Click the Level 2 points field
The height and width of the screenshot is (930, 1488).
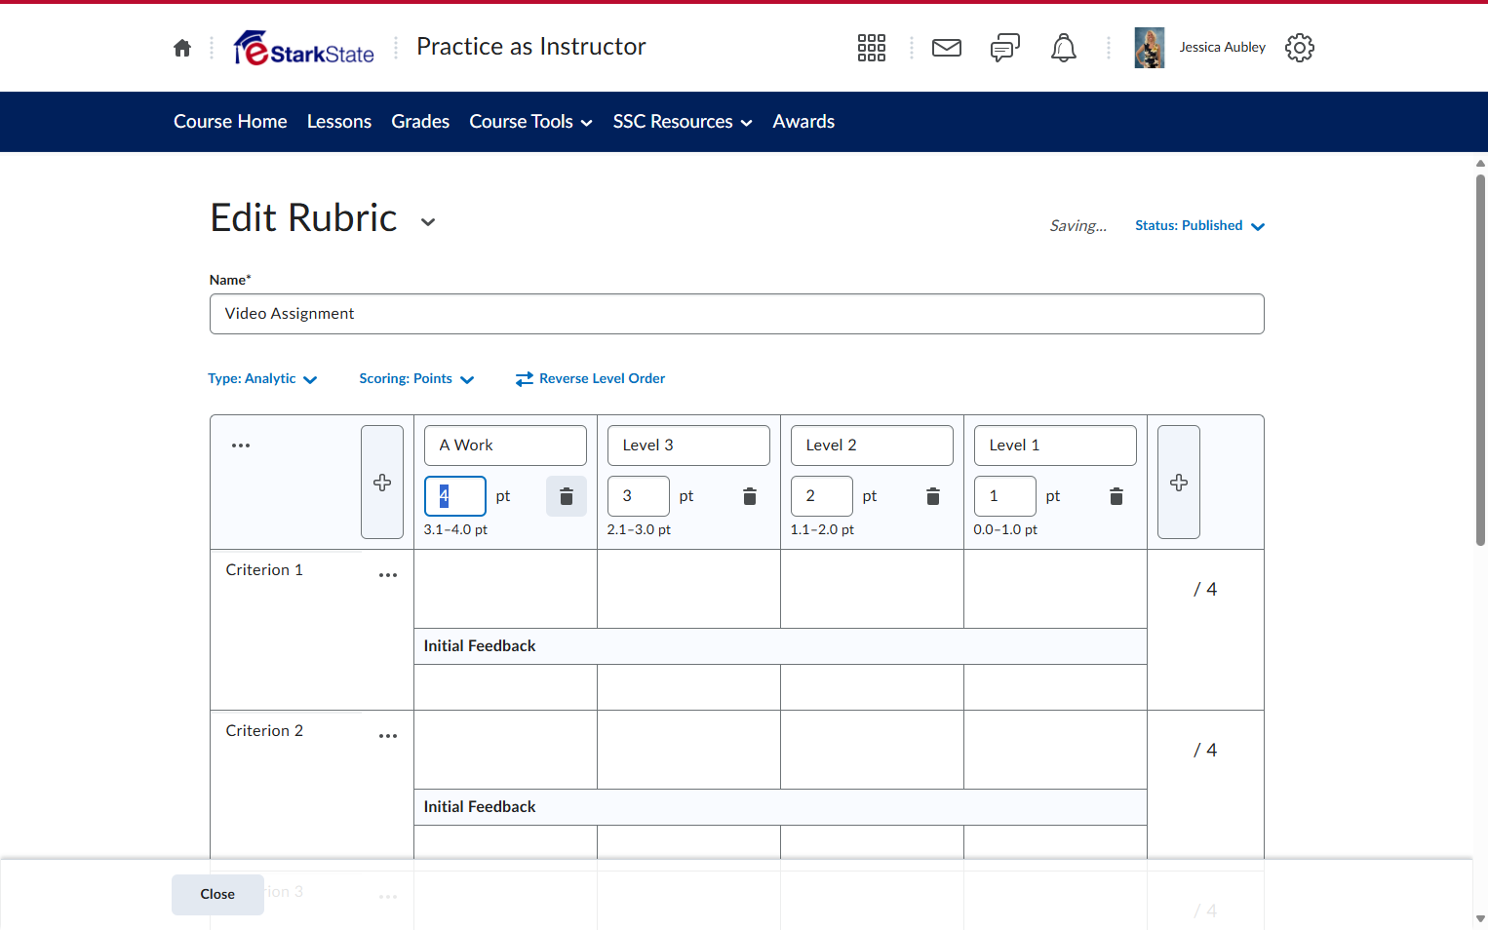pos(822,496)
